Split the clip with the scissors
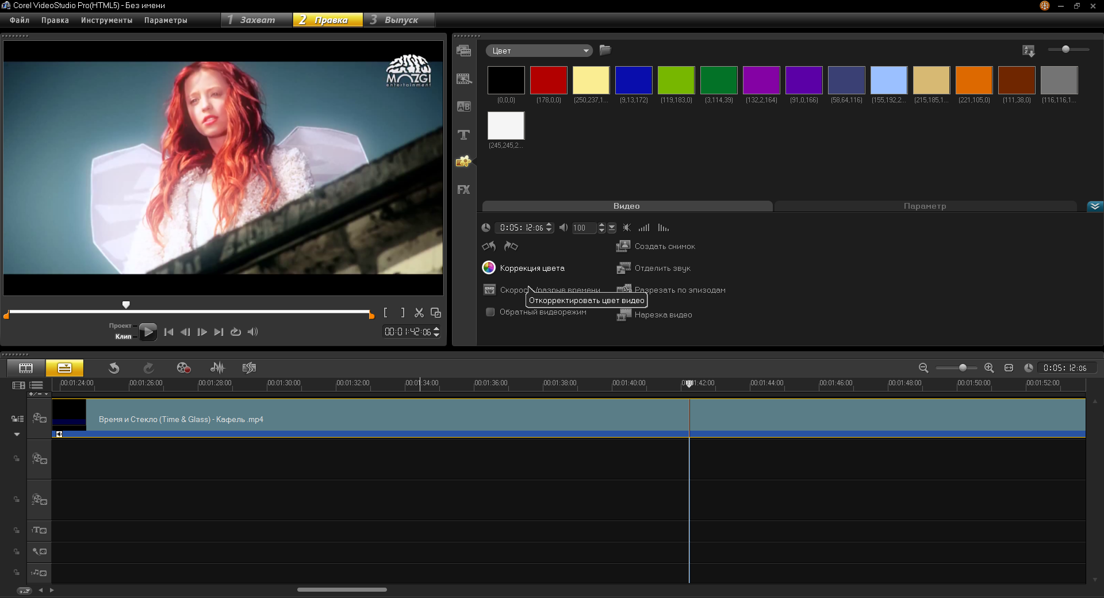Image resolution: width=1104 pixels, height=598 pixels. (419, 313)
